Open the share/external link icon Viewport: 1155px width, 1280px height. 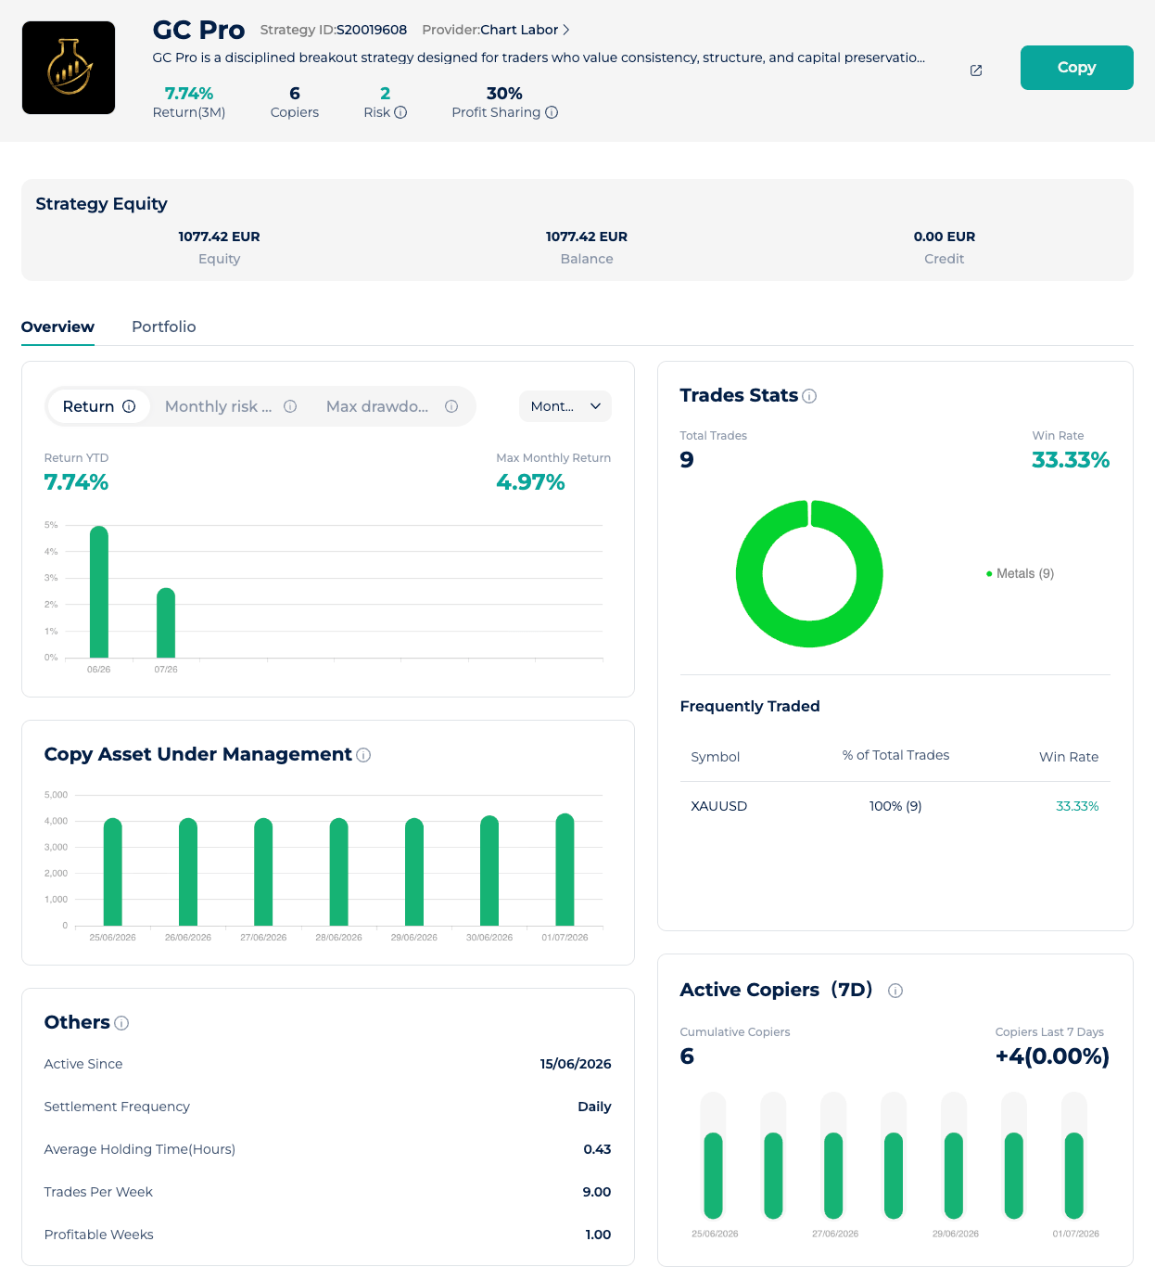[976, 70]
